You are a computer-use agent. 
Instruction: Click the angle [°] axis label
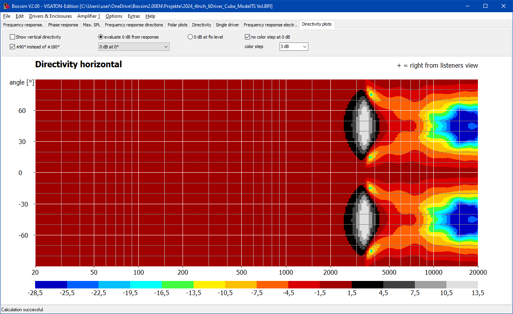(x=22, y=83)
